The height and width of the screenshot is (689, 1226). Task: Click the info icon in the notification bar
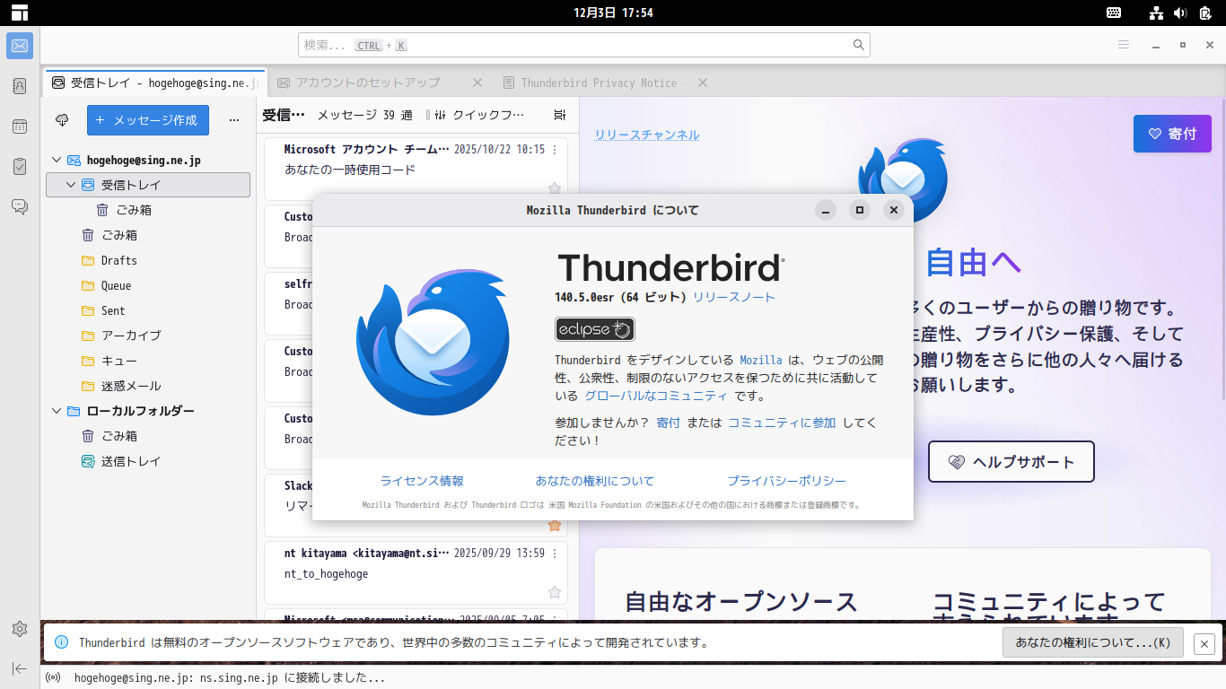pyautogui.click(x=62, y=642)
